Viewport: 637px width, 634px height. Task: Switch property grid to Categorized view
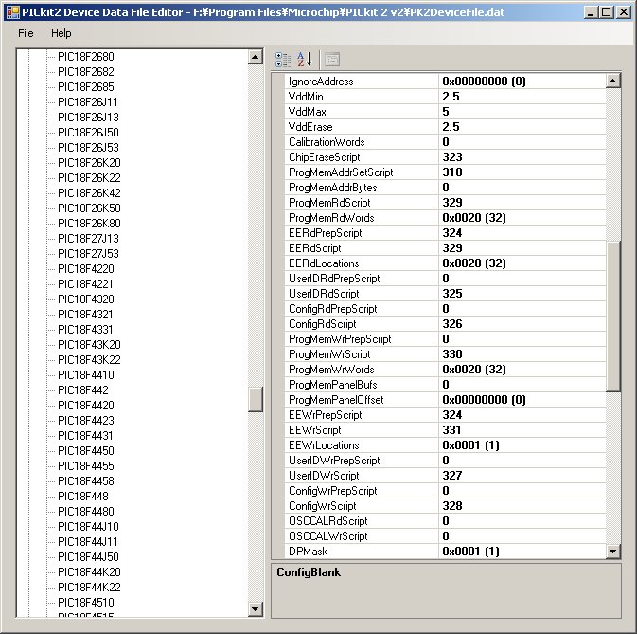(283, 60)
